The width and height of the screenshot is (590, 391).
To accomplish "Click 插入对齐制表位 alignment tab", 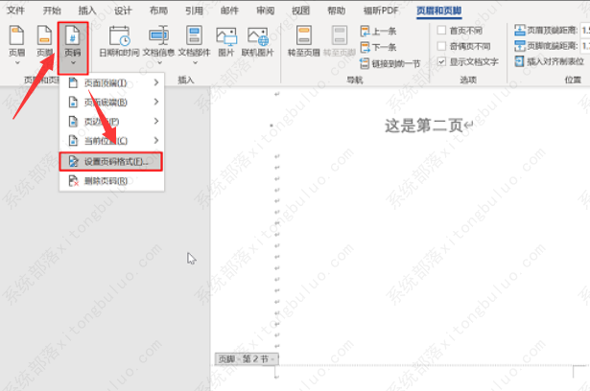I will pos(550,61).
